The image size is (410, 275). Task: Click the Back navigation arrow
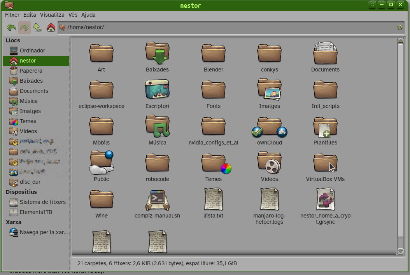pos(11,28)
